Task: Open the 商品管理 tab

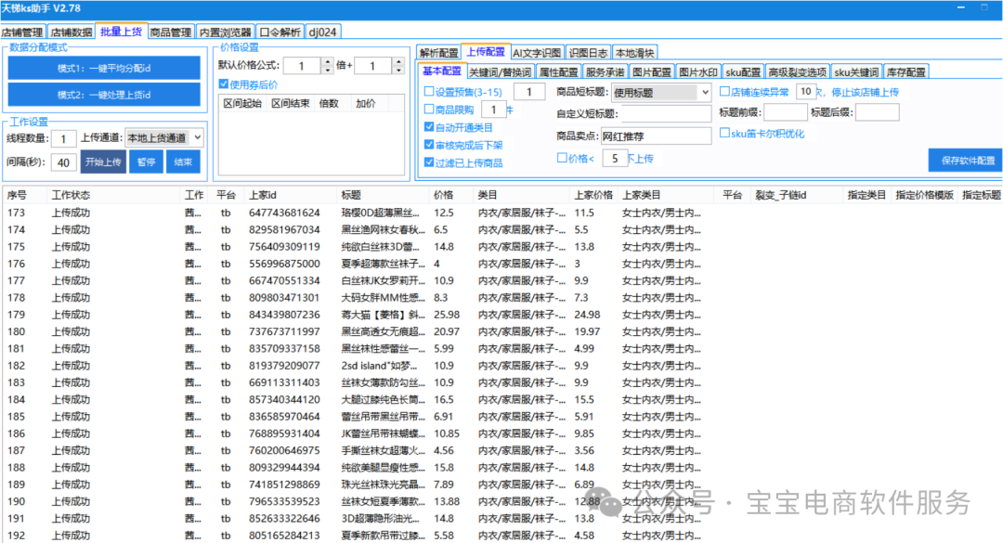Action: (171, 32)
